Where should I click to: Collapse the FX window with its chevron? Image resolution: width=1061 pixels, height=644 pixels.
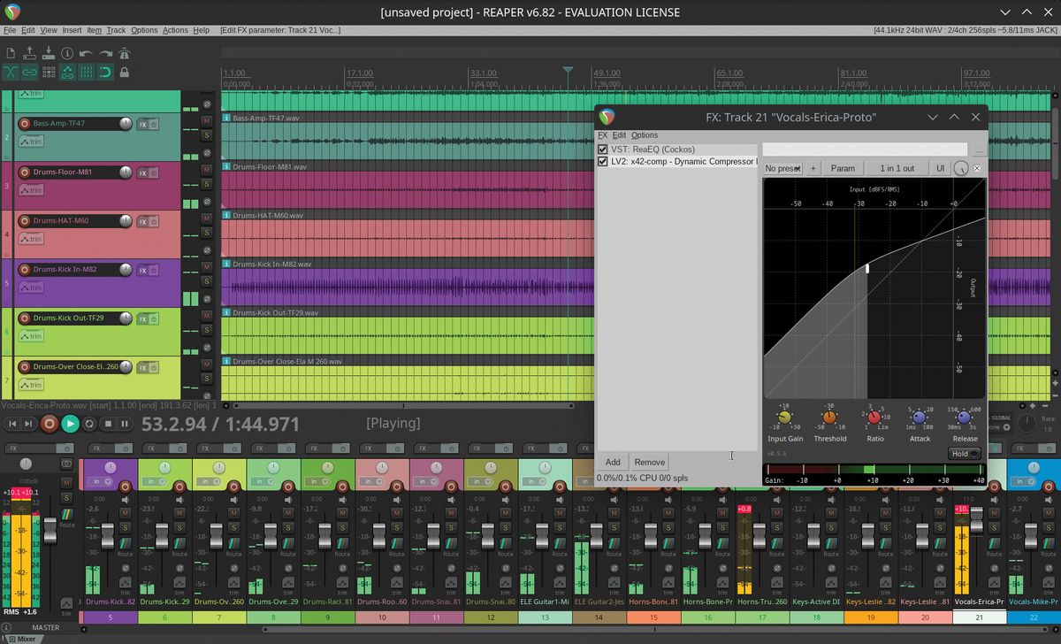(933, 117)
